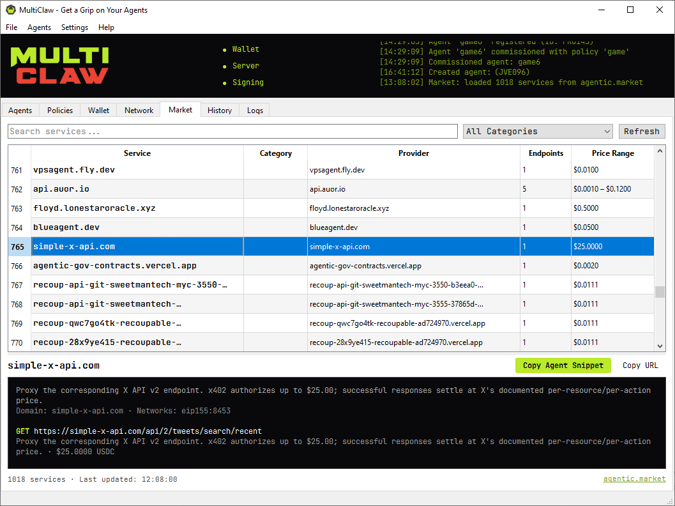Open the File menu

11,27
